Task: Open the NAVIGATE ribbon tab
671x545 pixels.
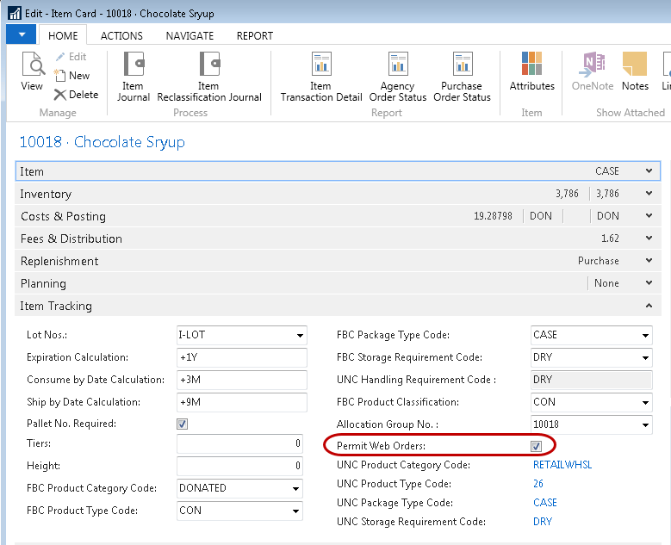Action: [189, 36]
